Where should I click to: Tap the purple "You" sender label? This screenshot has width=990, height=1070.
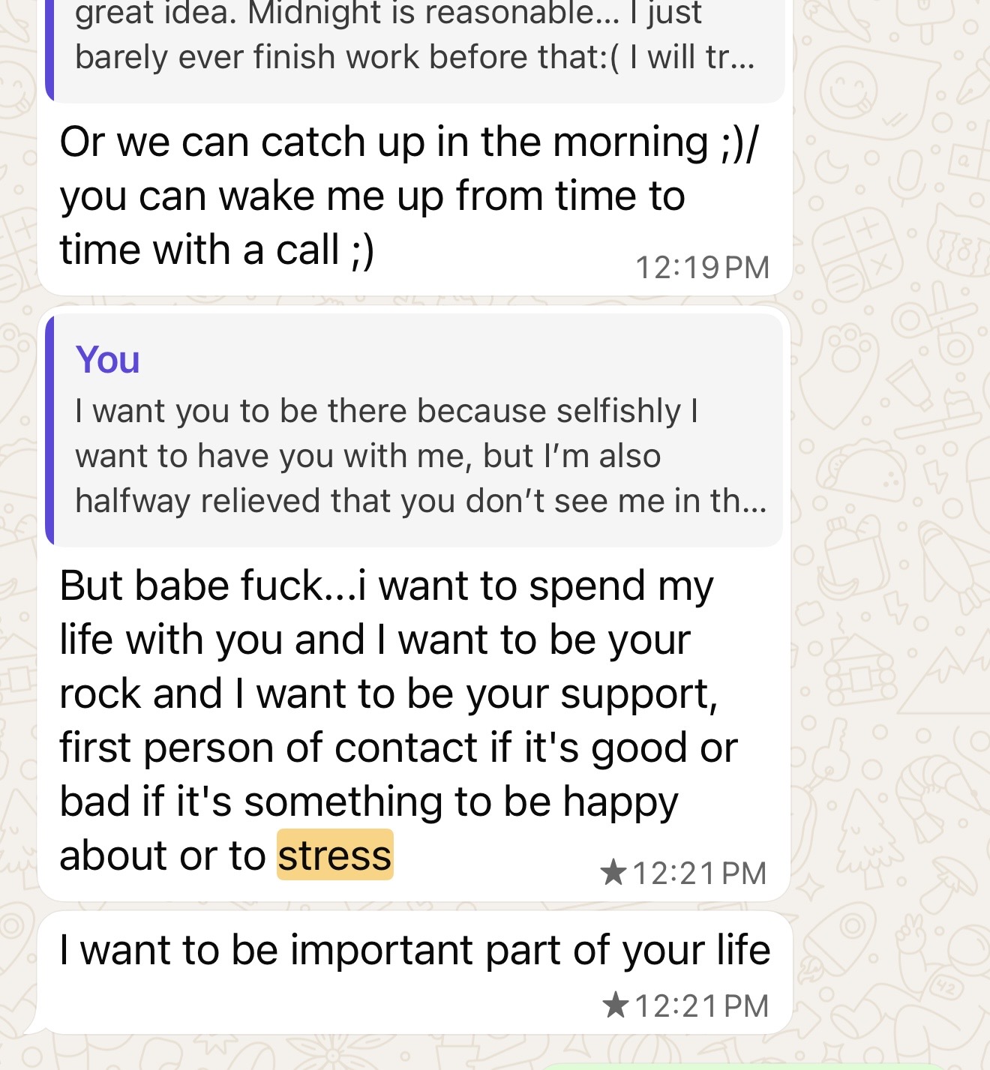[x=107, y=359]
